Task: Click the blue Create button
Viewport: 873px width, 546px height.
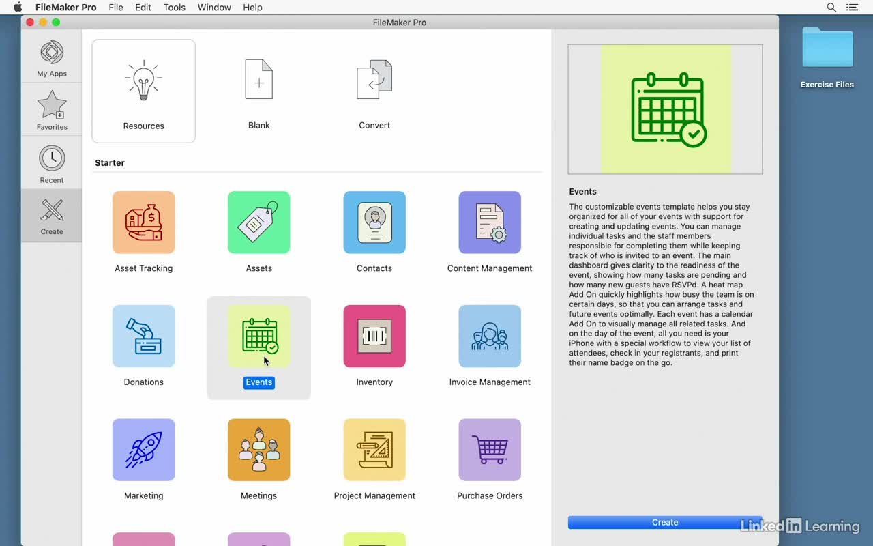Action: [665, 522]
